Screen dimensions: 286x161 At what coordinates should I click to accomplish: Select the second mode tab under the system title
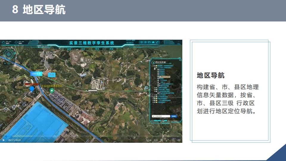(83, 49)
